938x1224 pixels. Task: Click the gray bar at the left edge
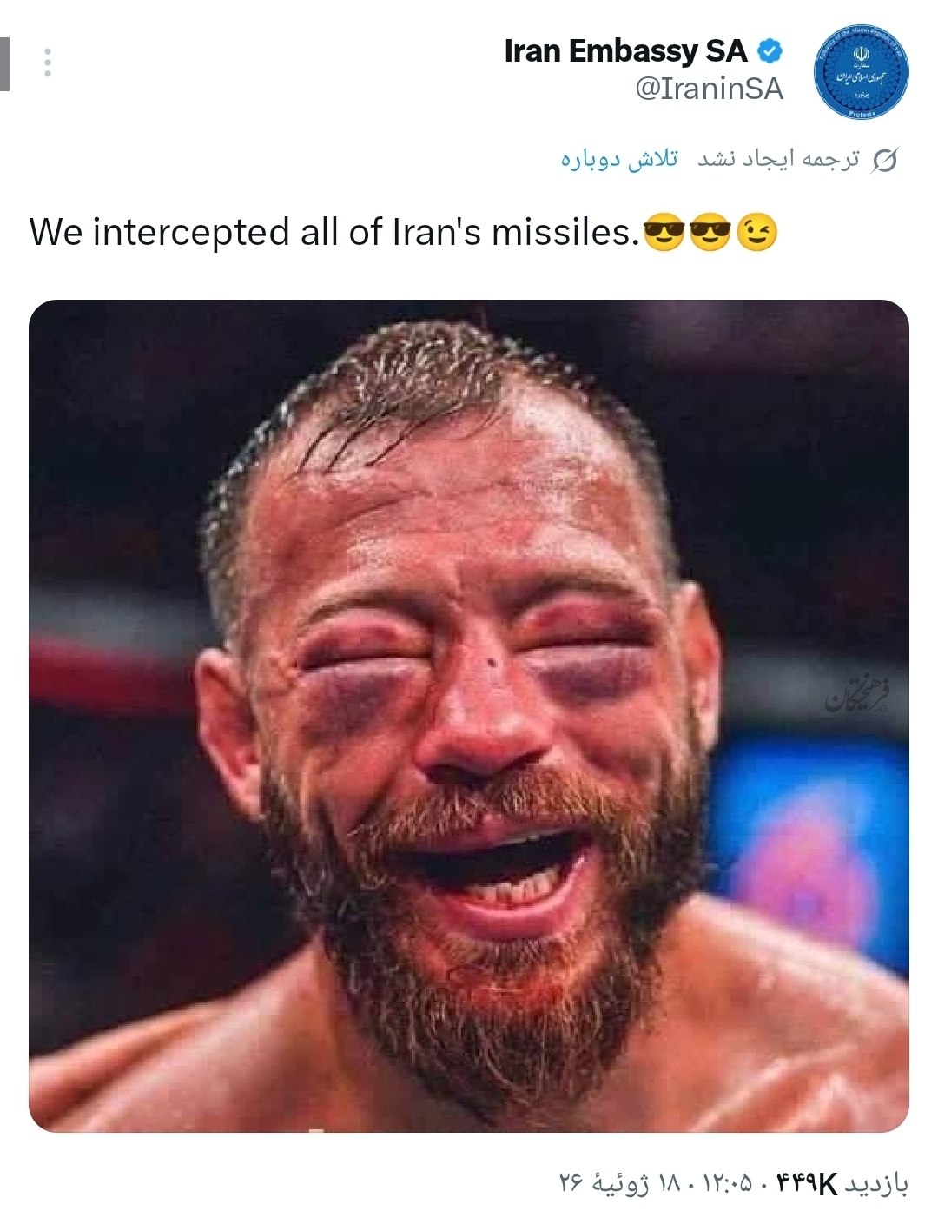tap(4, 63)
